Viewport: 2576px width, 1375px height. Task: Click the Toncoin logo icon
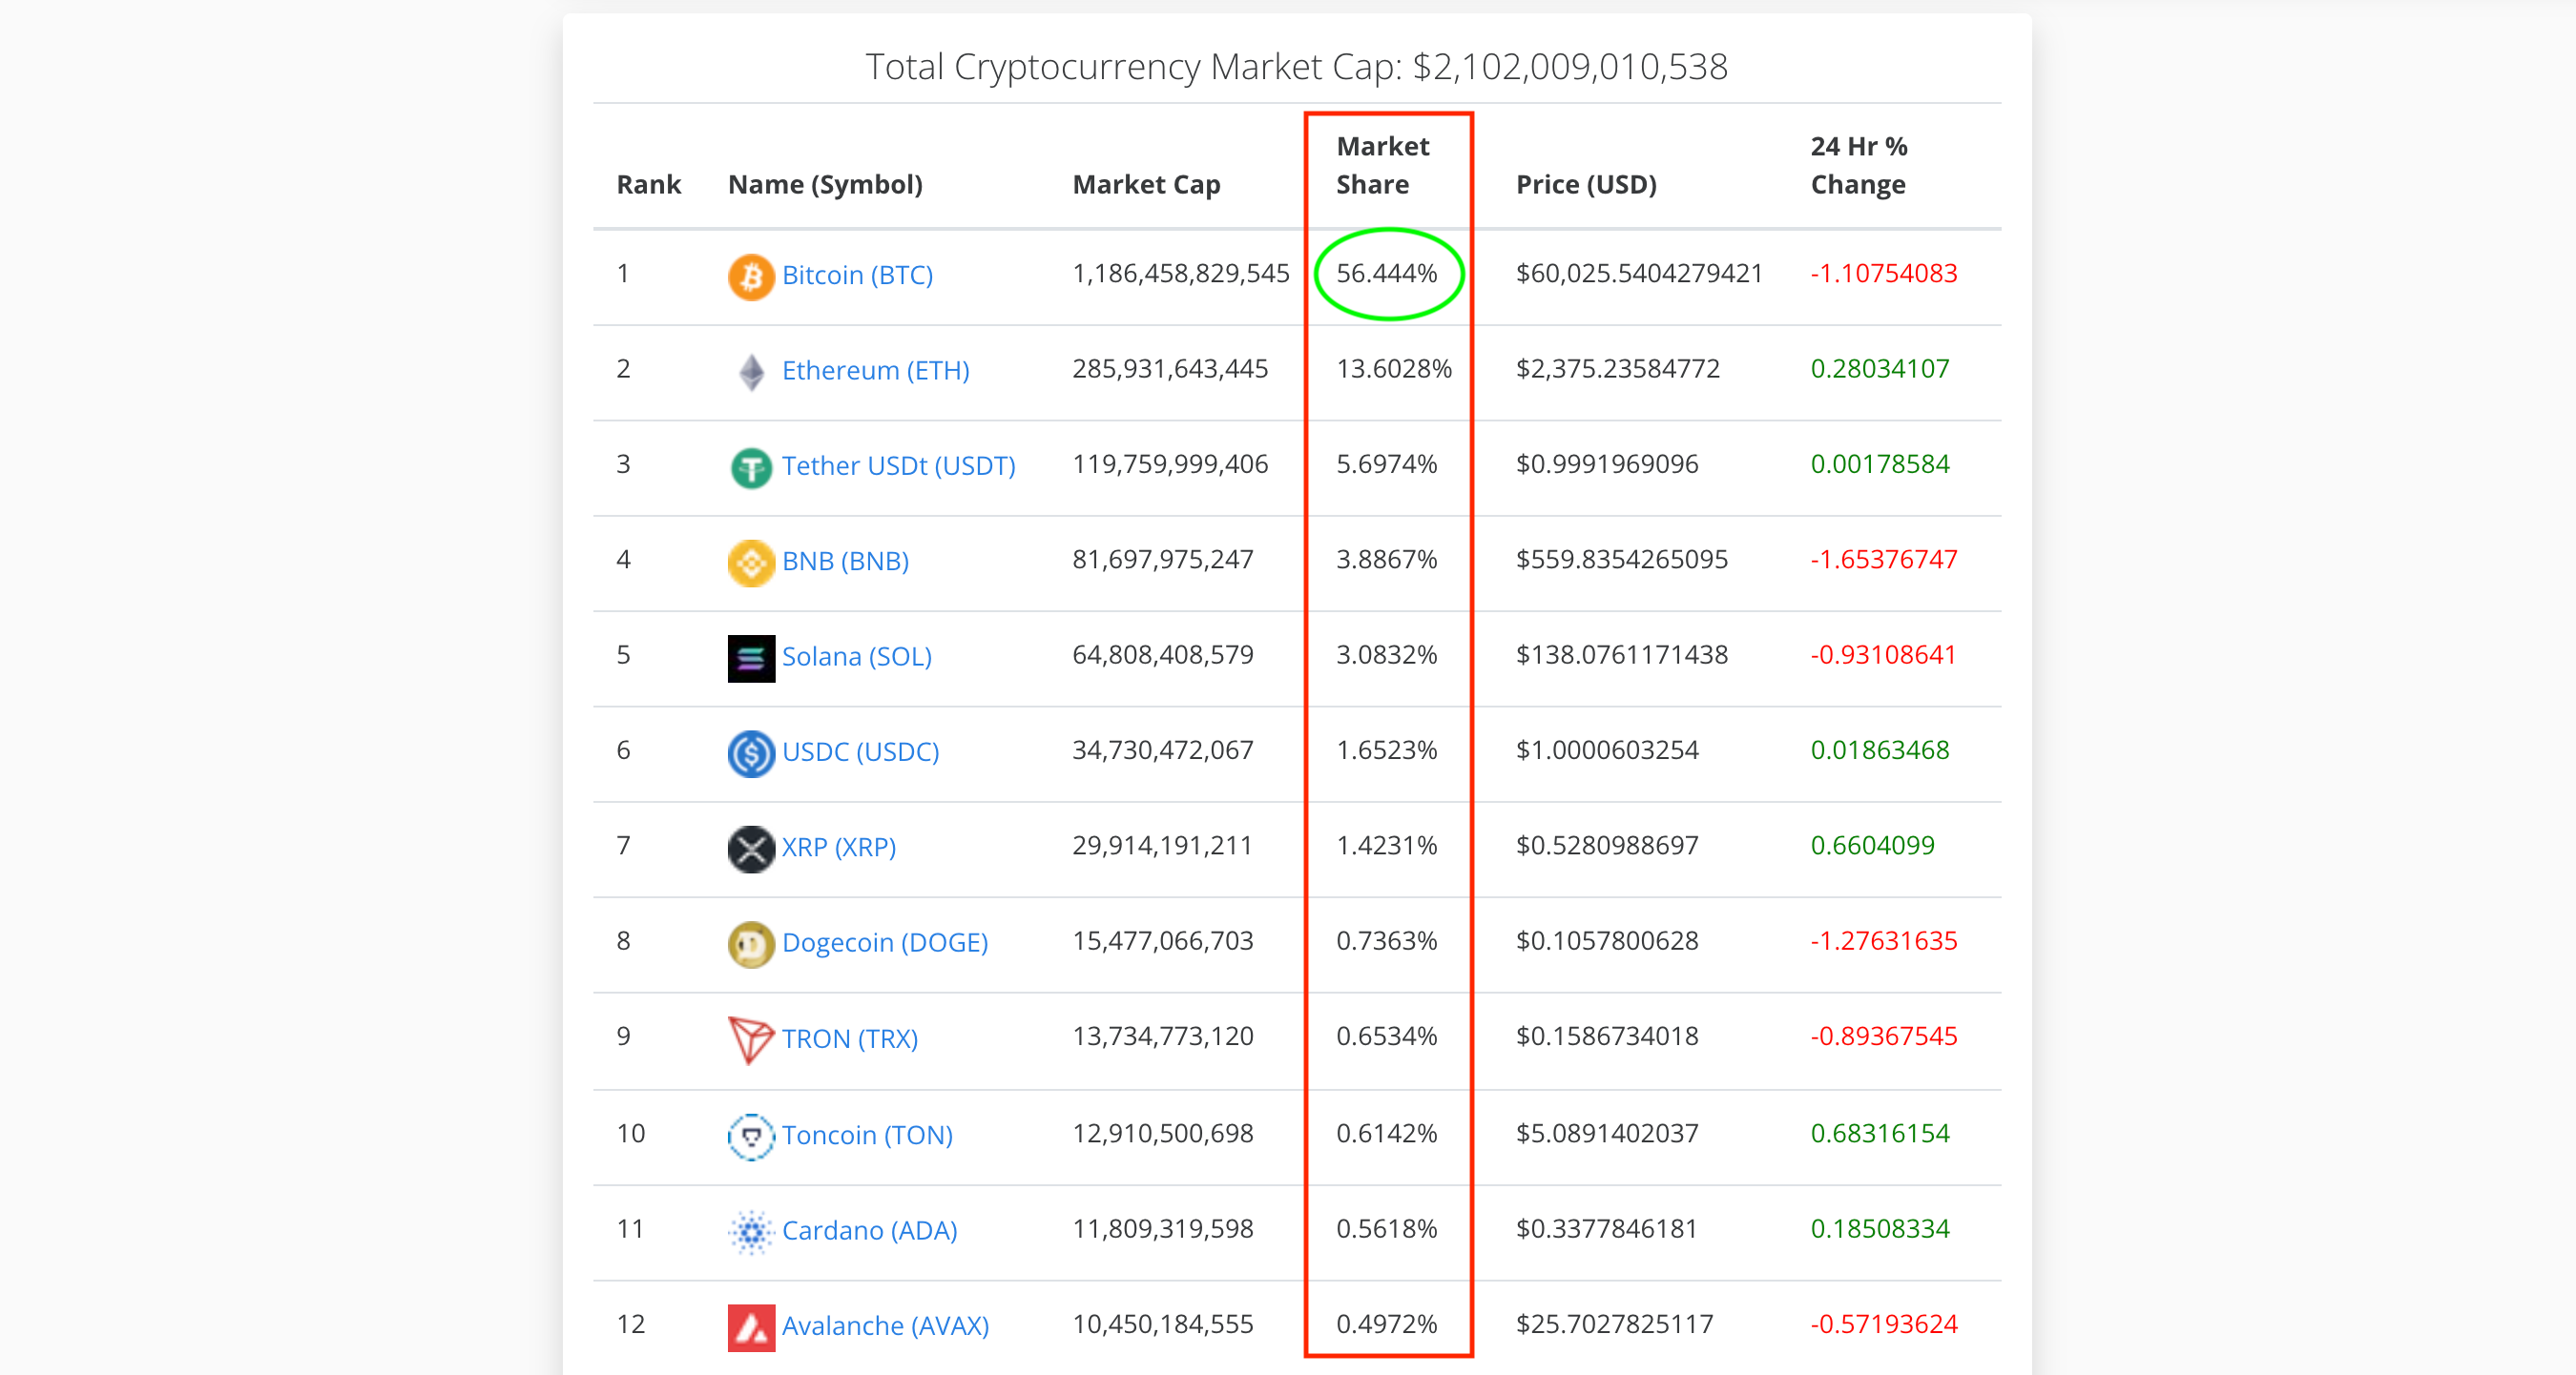pos(751,1134)
